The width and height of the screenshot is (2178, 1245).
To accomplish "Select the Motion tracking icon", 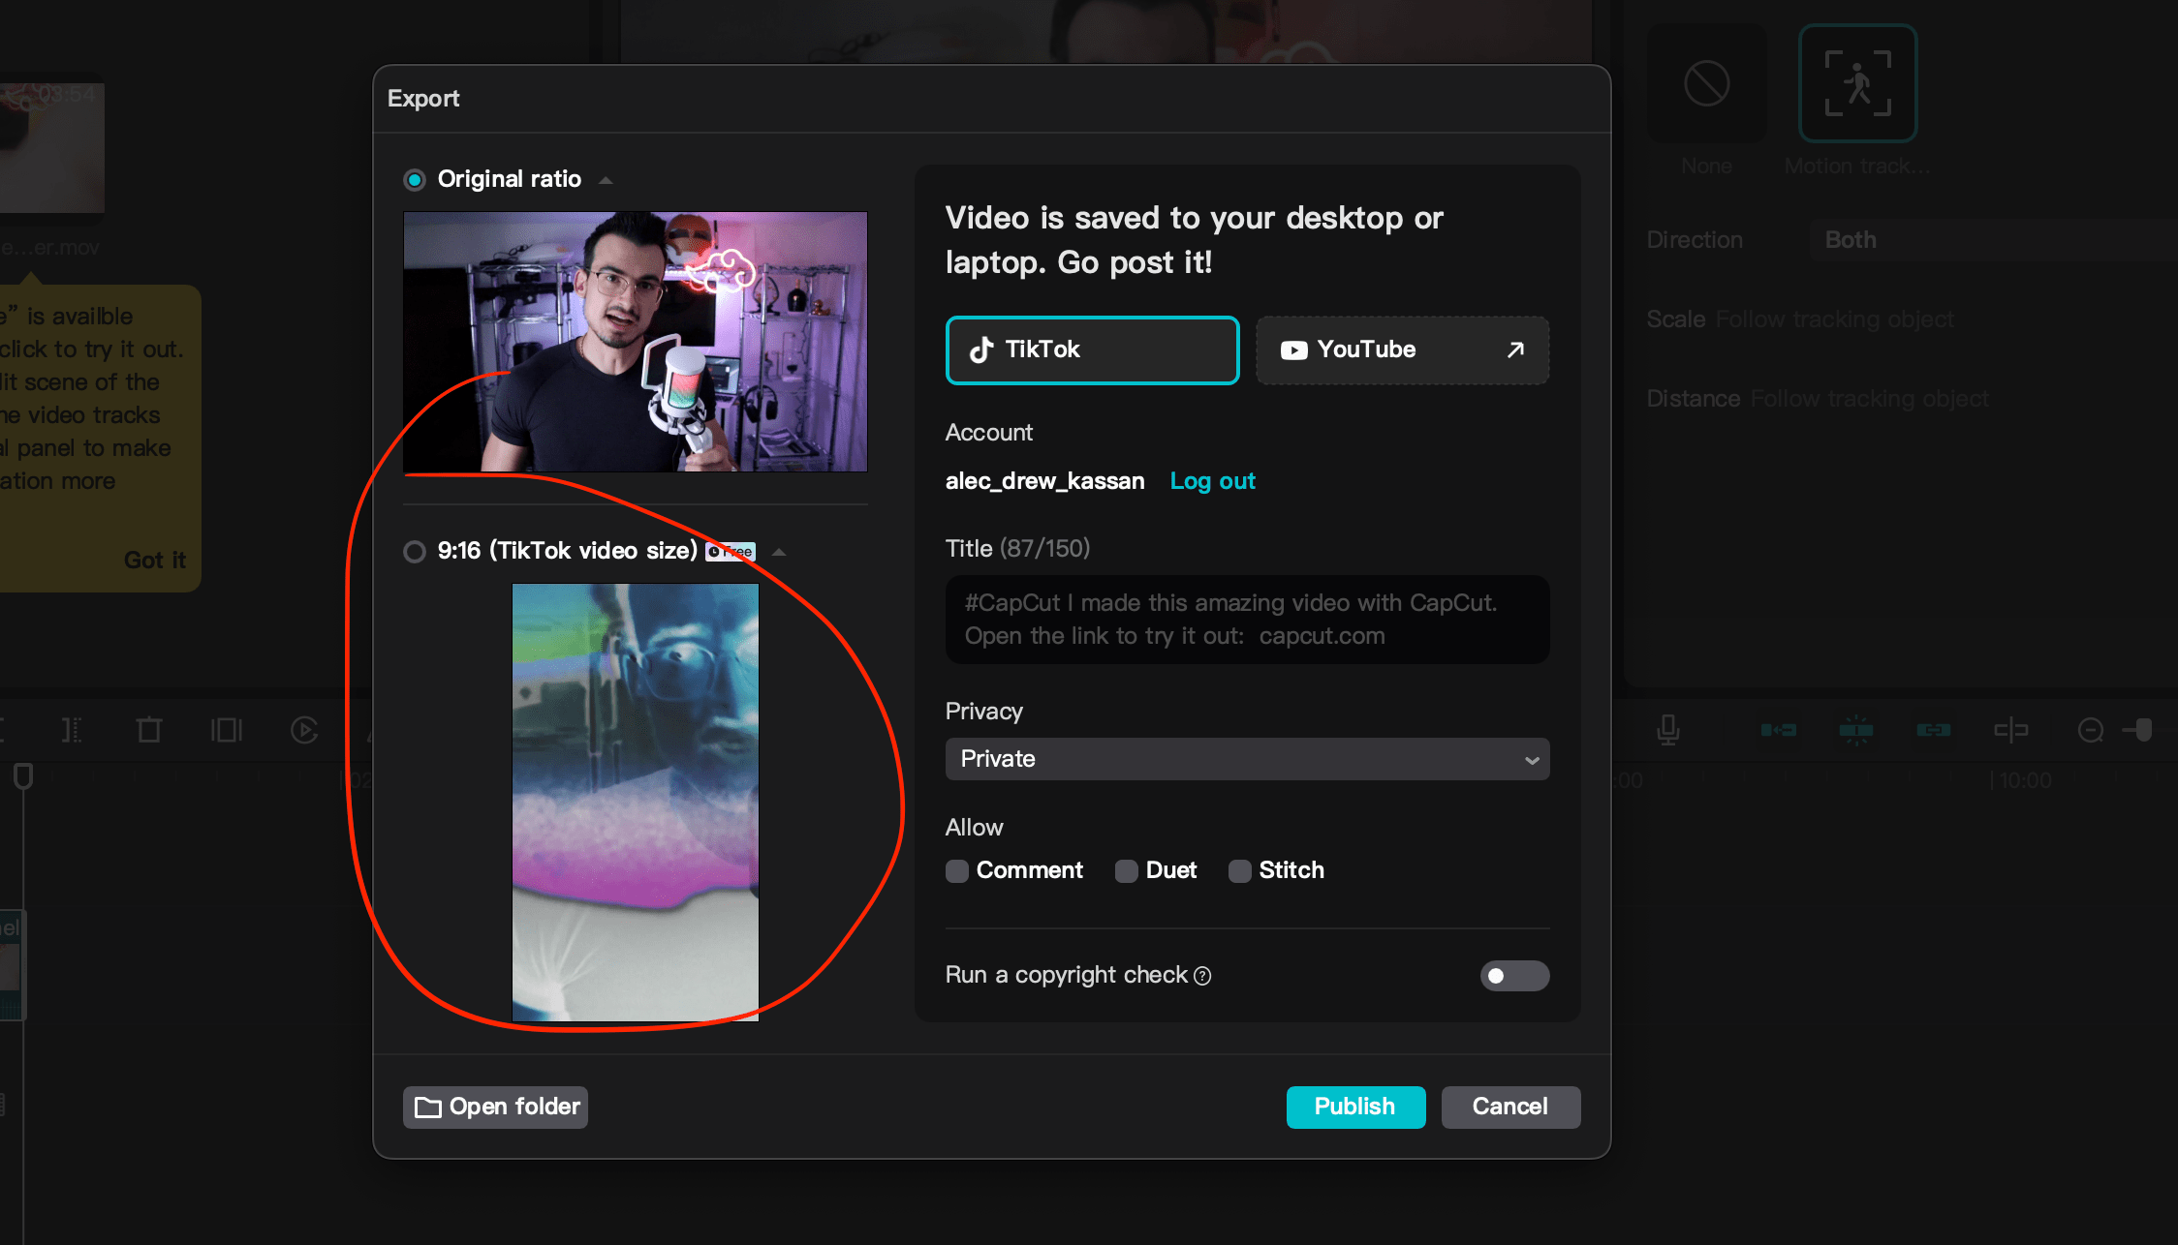I will pos(1856,83).
